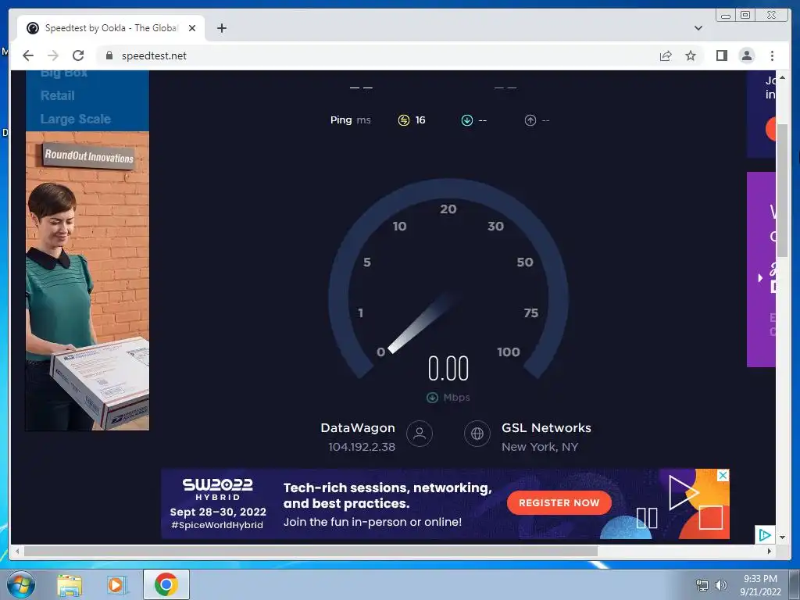The height and width of the screenshot is (600, 800).
Task: Click the padlock site info icon
Action: 109,55
